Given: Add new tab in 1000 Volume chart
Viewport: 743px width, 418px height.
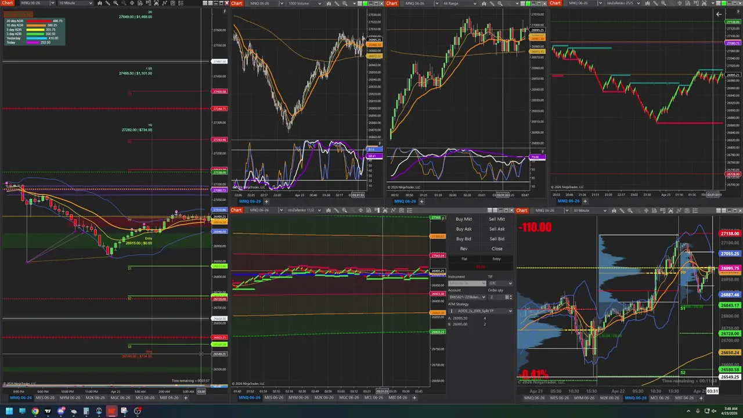Looking at the screenshot, I should point(266,201).
